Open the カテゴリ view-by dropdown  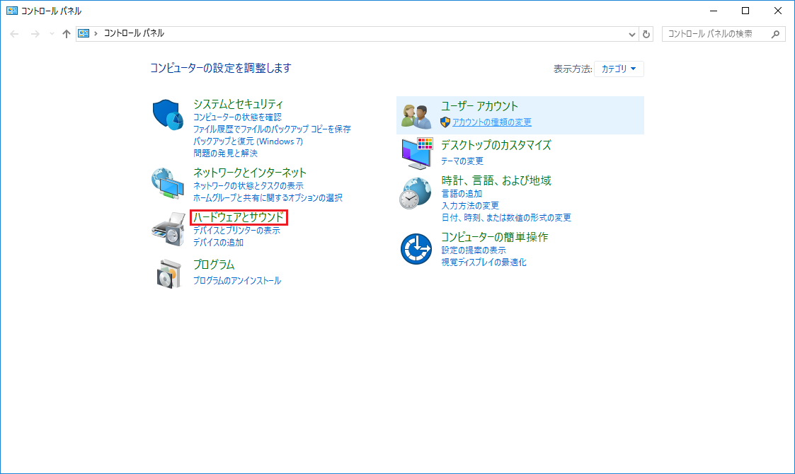pos(619,69)
